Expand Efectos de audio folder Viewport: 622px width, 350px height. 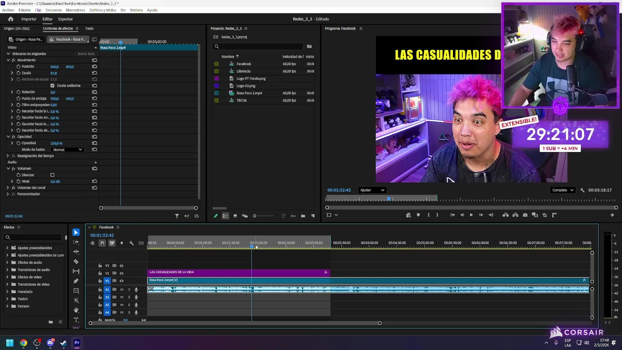[x=7, y=262]
